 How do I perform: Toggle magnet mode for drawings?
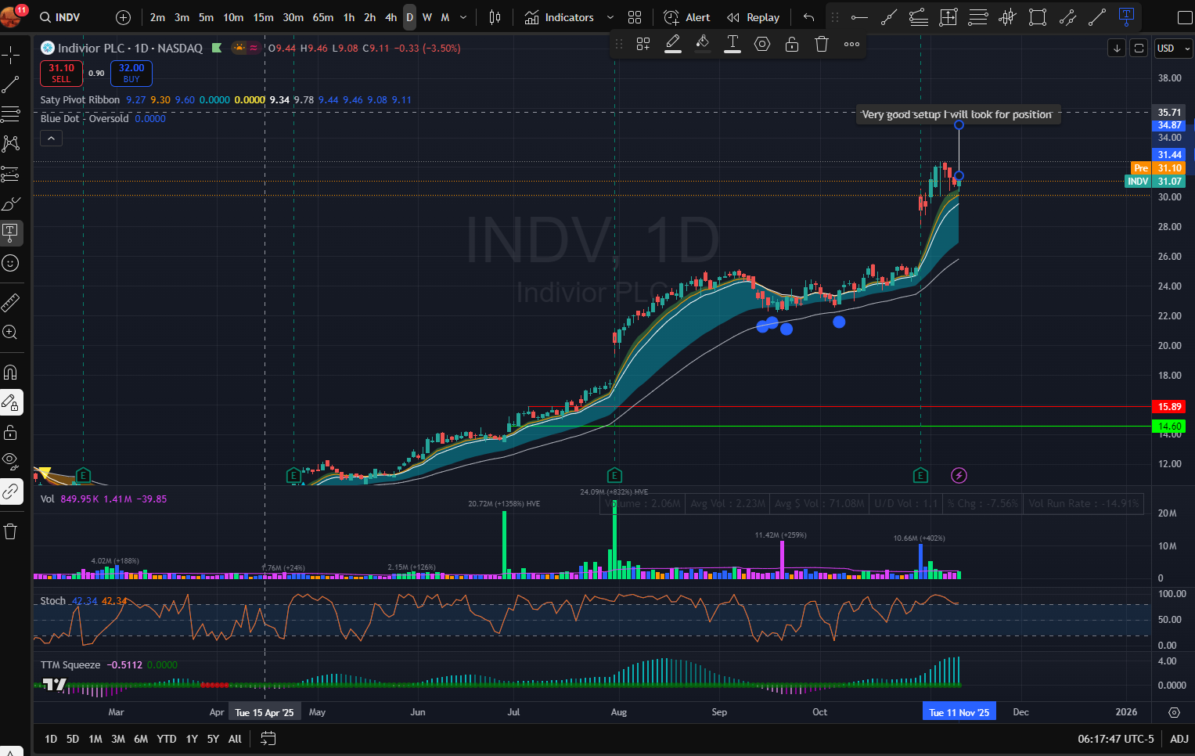[11, 373]
